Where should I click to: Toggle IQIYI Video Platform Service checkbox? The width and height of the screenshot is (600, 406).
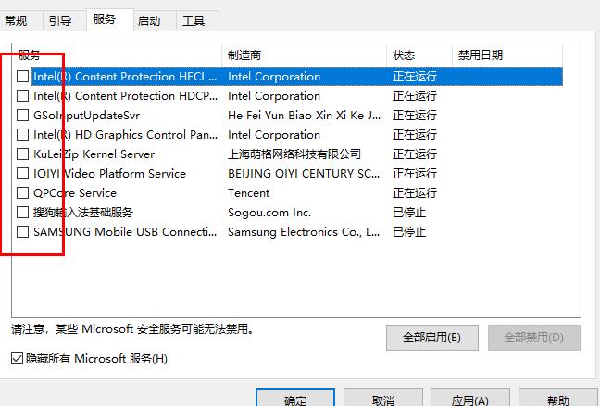[23, 174]
